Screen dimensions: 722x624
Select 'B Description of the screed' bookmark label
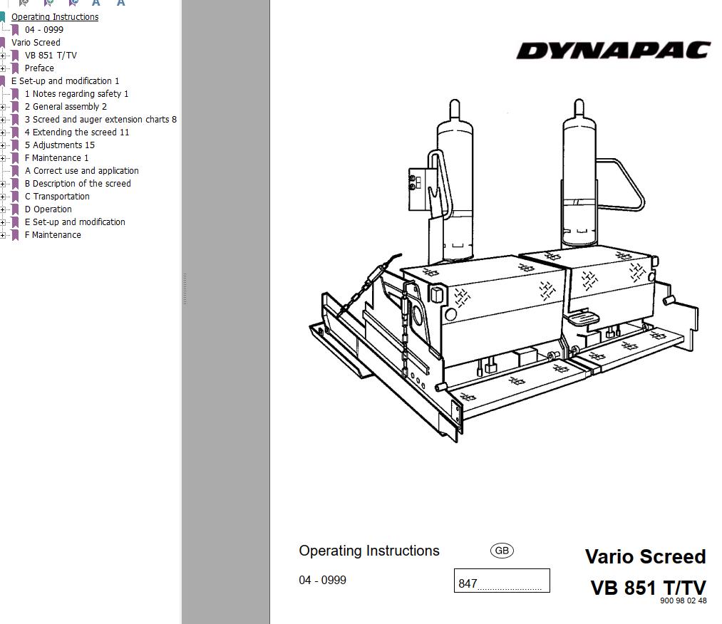pyautogui.click(x=78, y=183)
